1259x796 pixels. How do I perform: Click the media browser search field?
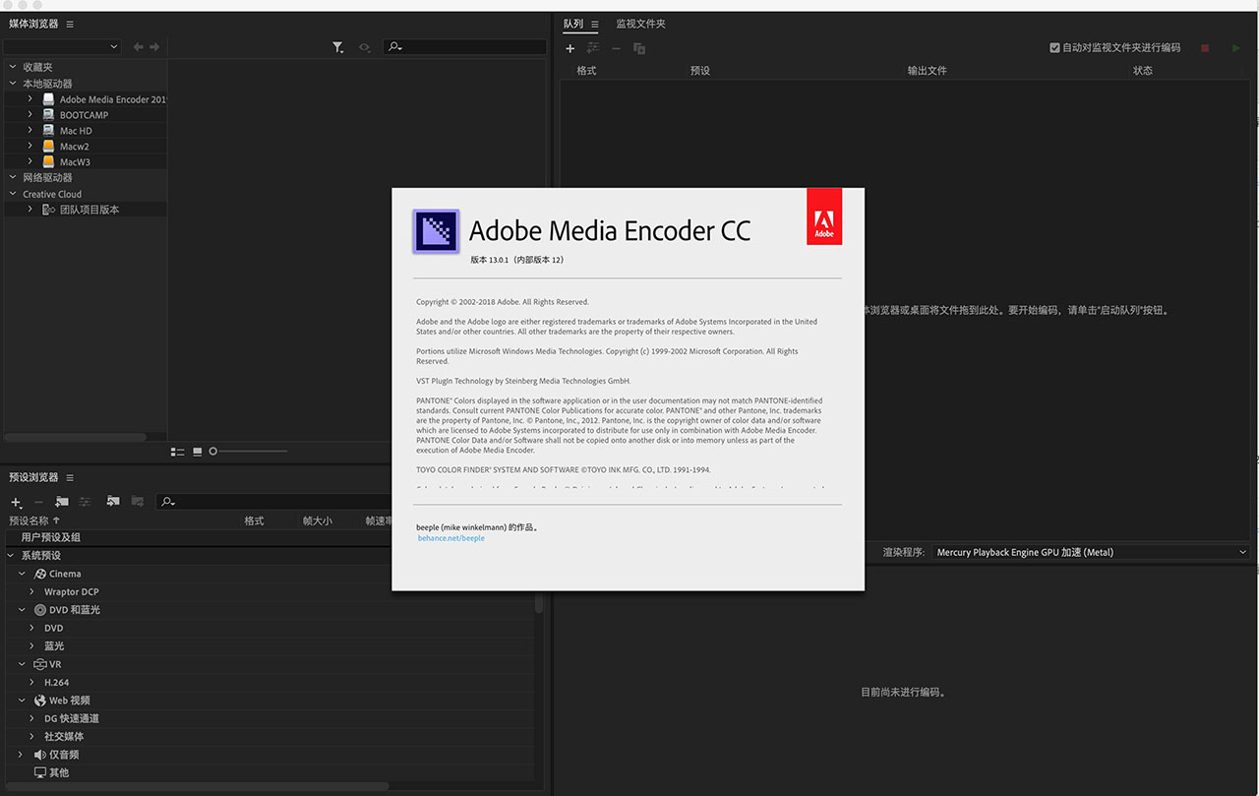pos(465,46)
